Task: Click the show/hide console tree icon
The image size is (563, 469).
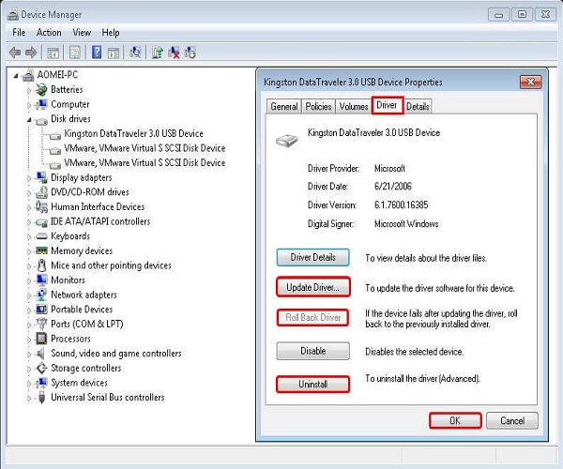Action: coord(53,53)
